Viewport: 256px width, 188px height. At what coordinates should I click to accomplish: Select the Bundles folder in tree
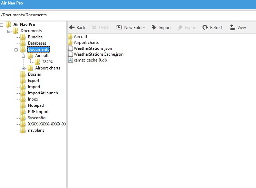(x=35, y=37)
